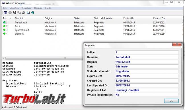Click 2012-09-22 17:26:06 created timestamp in whois pane

49,69
